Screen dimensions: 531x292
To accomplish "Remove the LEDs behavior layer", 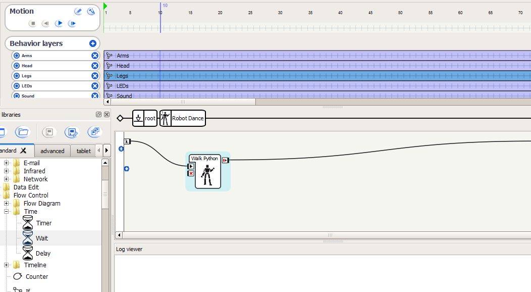I will coord(94,86).
